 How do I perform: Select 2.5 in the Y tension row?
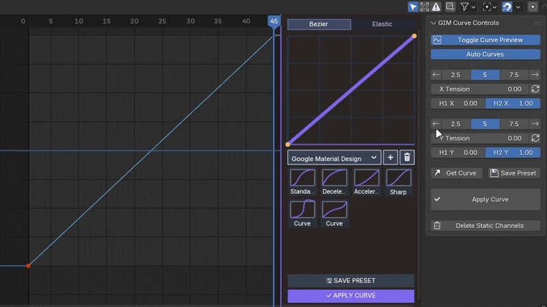pos(455,124)
